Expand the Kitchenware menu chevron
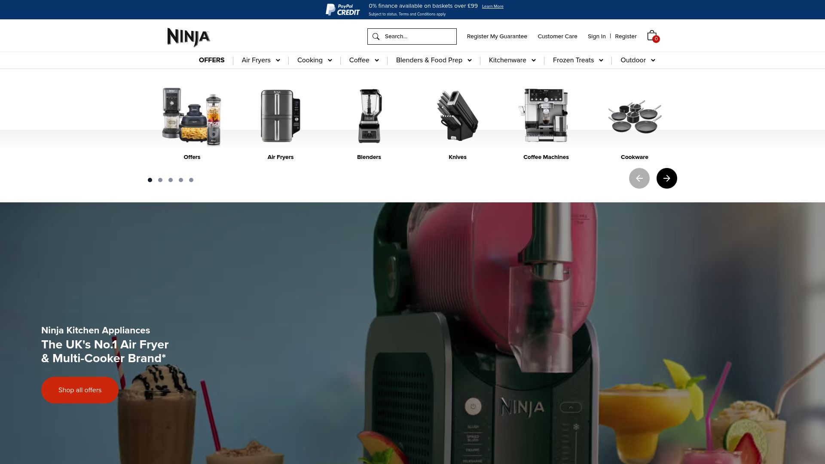Screen dimensions: 825x464 [x=534, y=61]
